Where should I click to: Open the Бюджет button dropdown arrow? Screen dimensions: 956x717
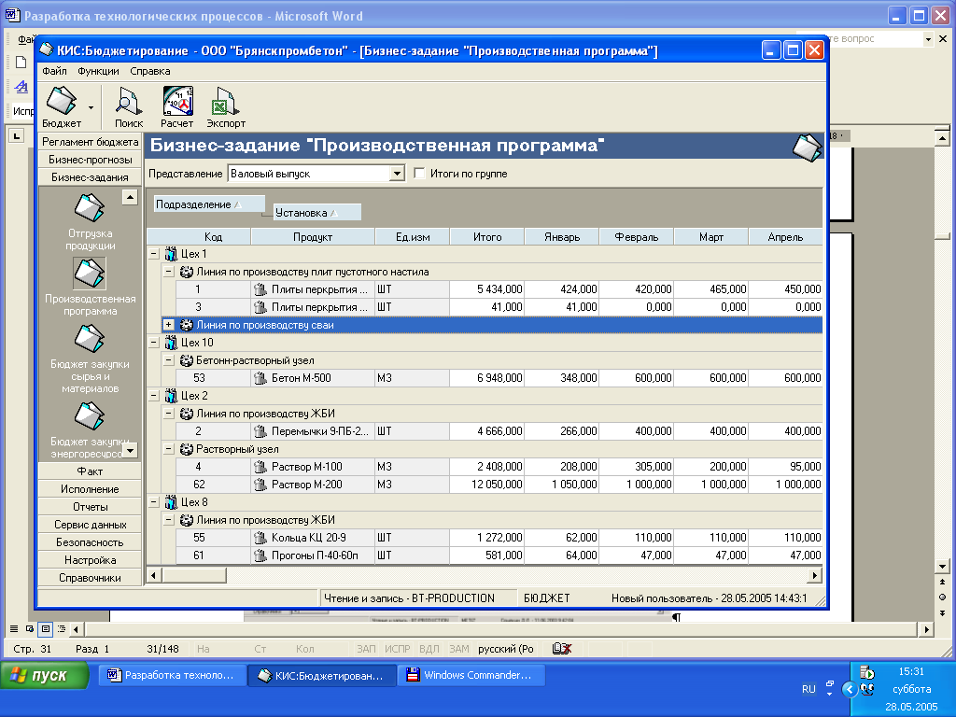click(91, 107)
